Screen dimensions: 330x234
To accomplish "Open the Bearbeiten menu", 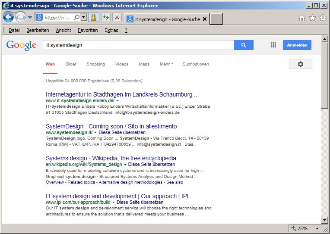I will 38,30.
